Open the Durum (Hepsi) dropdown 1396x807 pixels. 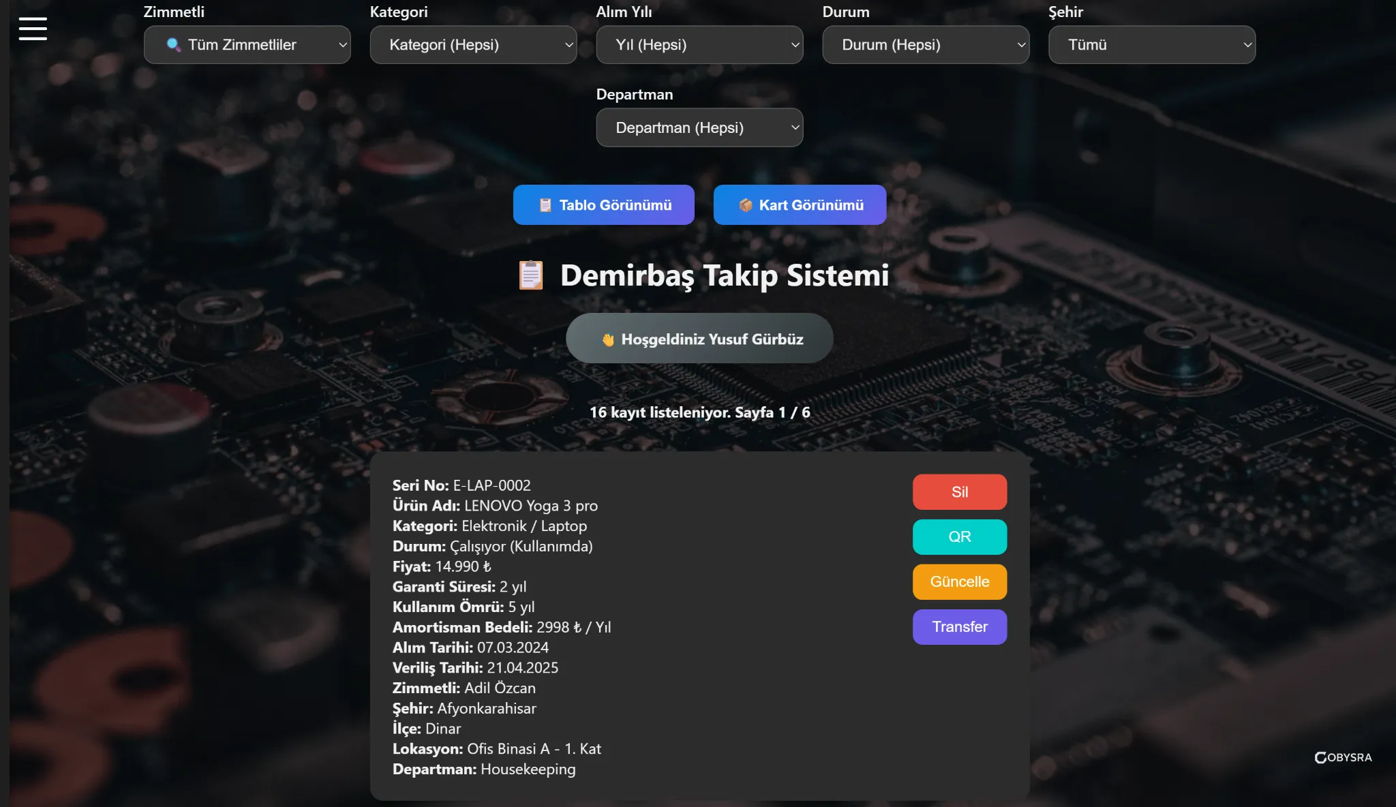926,45
